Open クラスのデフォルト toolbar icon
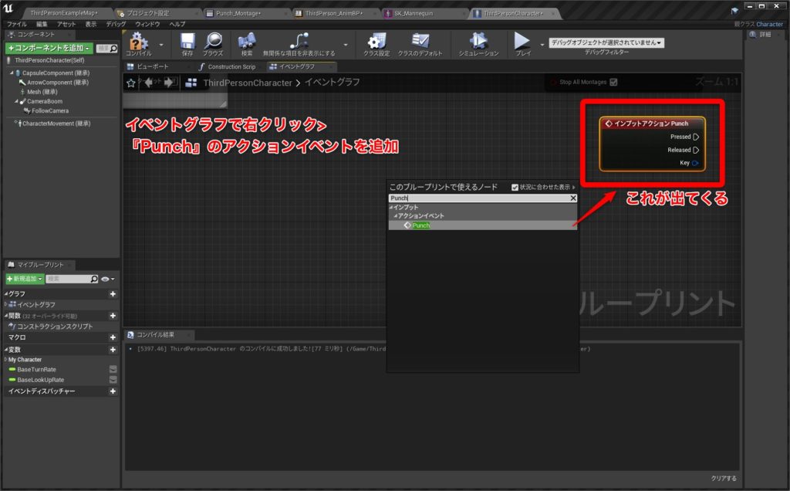The width and height of the screenshot is (790, 491). click(420, 42)
